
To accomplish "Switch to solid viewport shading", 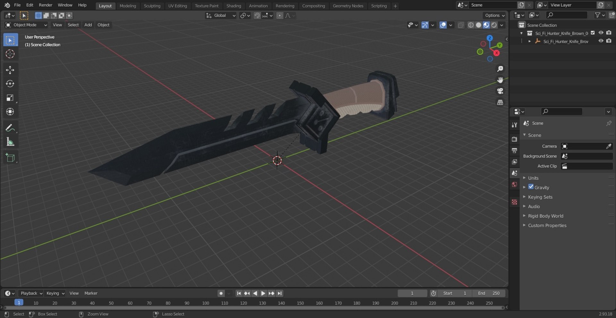I will [x=478, y=25].
